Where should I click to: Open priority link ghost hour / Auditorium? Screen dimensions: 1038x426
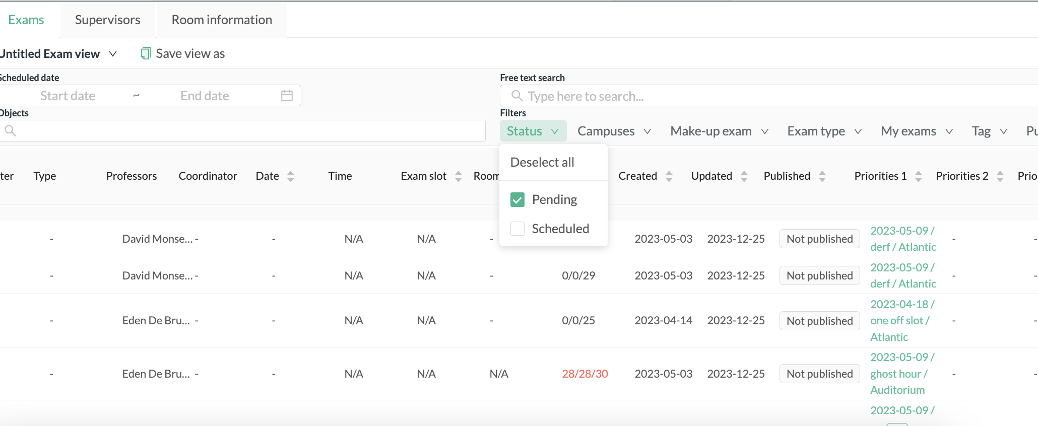coord(902,374)
